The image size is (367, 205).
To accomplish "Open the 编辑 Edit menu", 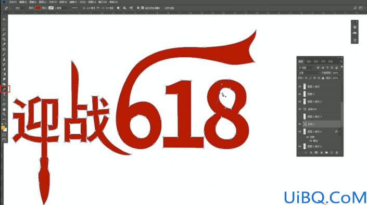I will pyautogui.click(x=23, y=2).
